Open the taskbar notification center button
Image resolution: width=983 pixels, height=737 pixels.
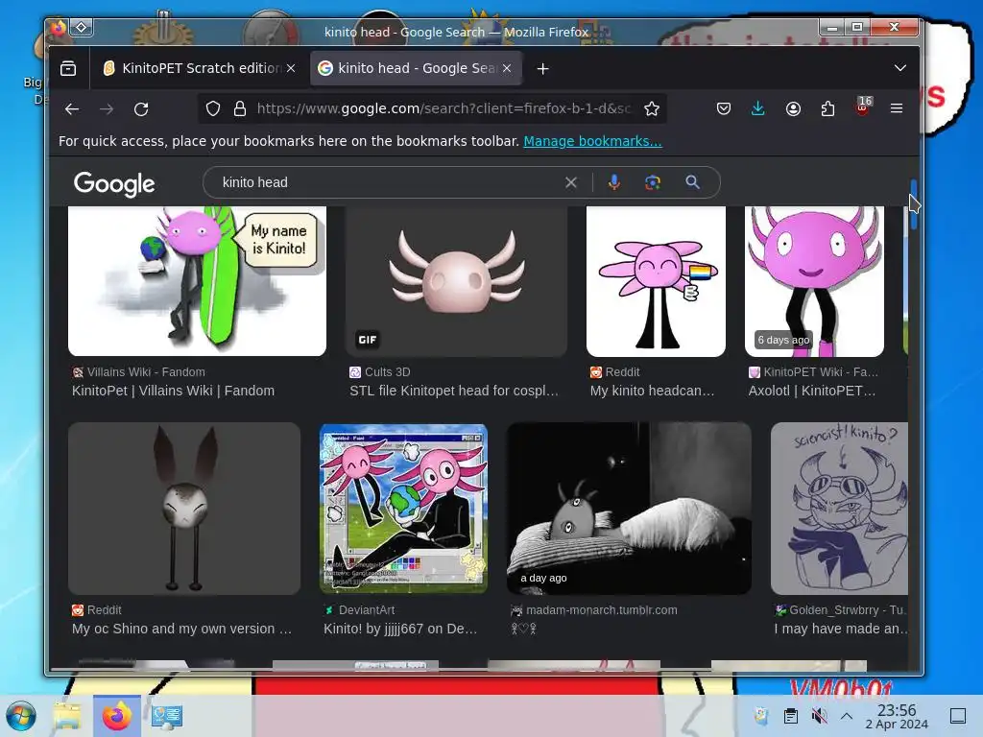958,716
